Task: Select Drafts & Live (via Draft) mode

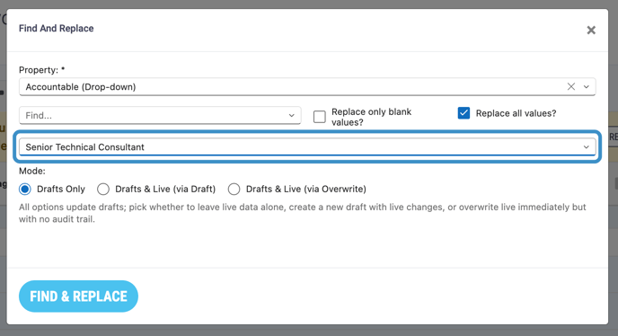Action: [103, 190]
